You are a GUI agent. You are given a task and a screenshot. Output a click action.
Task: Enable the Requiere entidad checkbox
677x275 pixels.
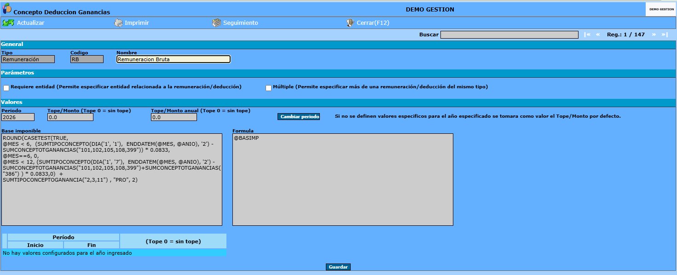click(x=6, y=88)
